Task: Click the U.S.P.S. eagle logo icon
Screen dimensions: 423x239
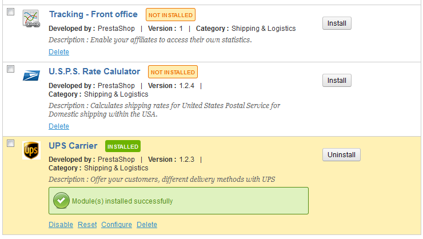Action: 31,75
